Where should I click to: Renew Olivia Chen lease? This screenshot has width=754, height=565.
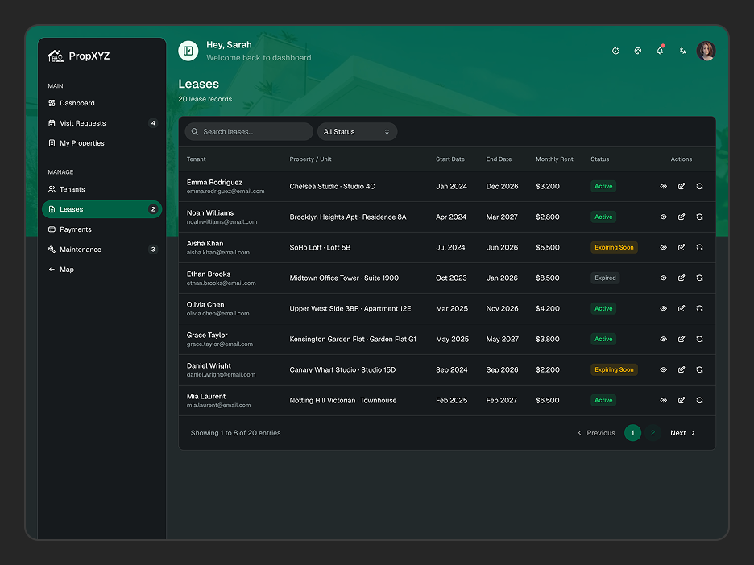700,309
